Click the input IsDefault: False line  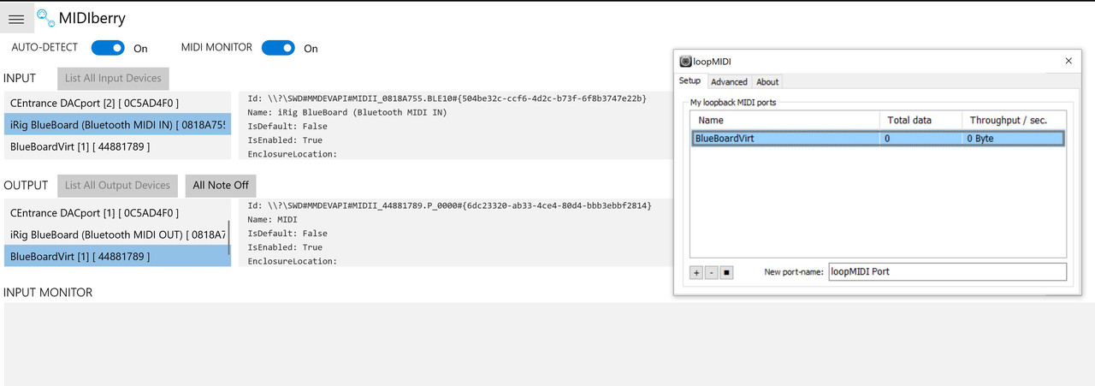[287, 126]
